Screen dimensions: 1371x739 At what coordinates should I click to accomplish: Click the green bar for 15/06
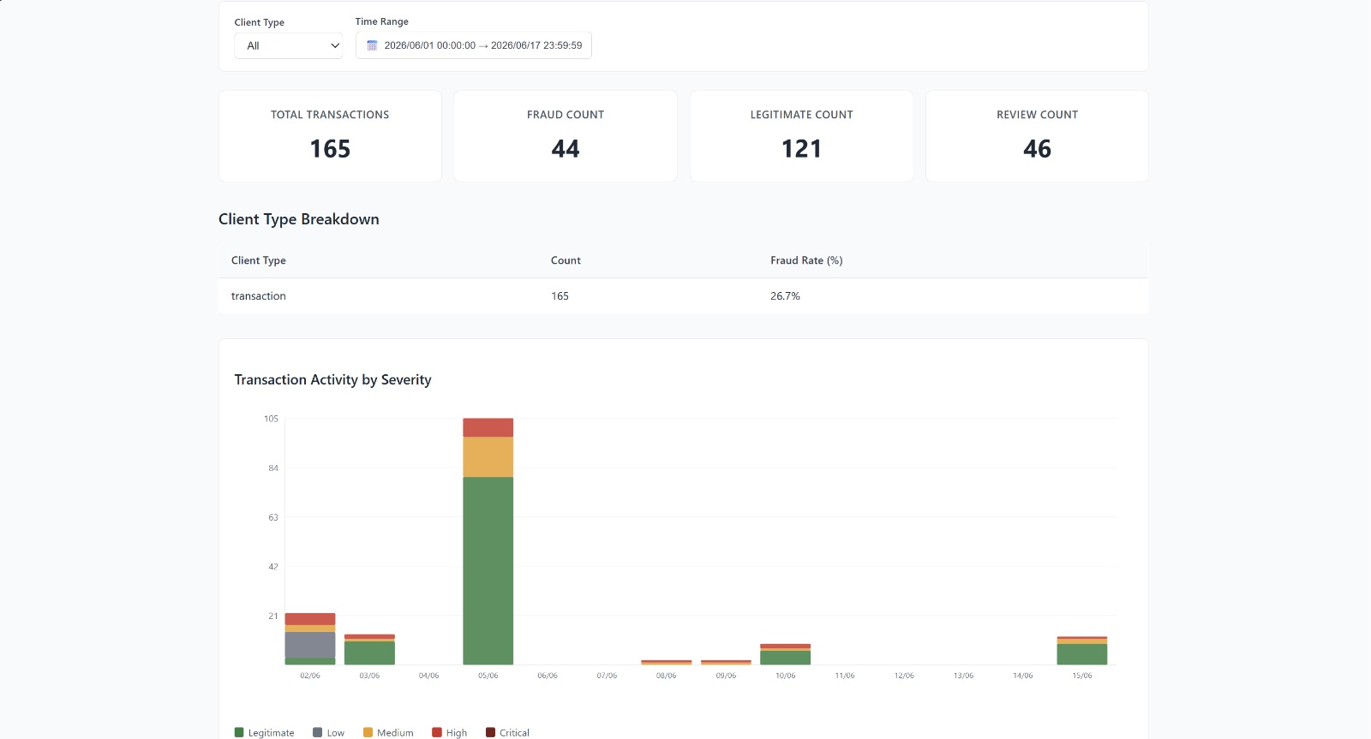coord(1082,654)
